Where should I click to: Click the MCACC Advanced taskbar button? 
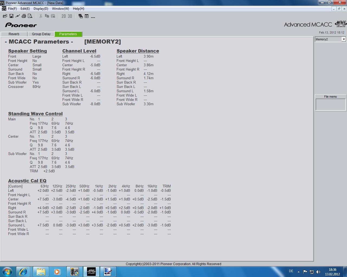click(x=91, y=271)
